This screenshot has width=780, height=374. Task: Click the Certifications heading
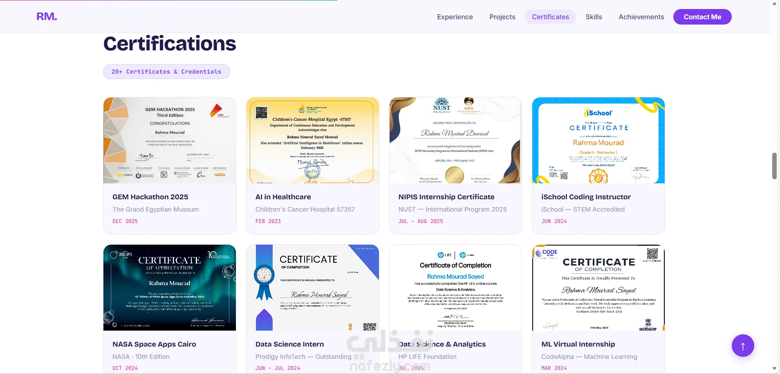(x=170, y=43)
